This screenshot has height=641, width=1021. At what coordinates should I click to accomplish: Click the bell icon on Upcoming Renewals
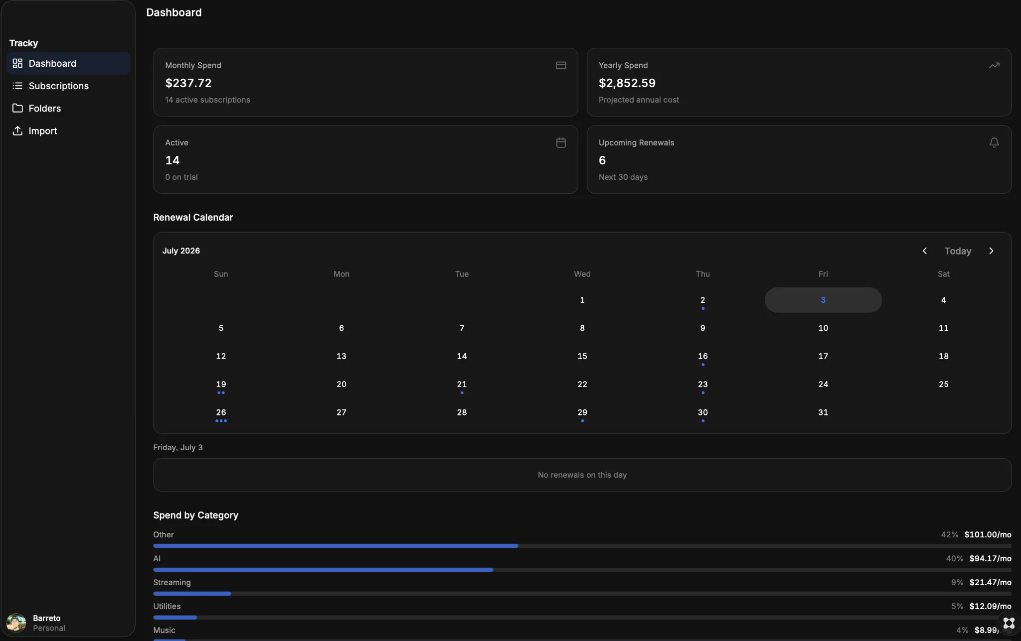[x=994, y=142]
